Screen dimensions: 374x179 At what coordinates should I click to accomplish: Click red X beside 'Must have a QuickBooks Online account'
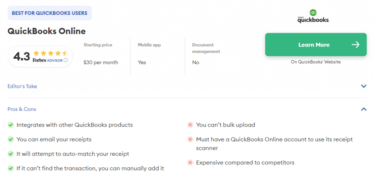pos(190,140)
